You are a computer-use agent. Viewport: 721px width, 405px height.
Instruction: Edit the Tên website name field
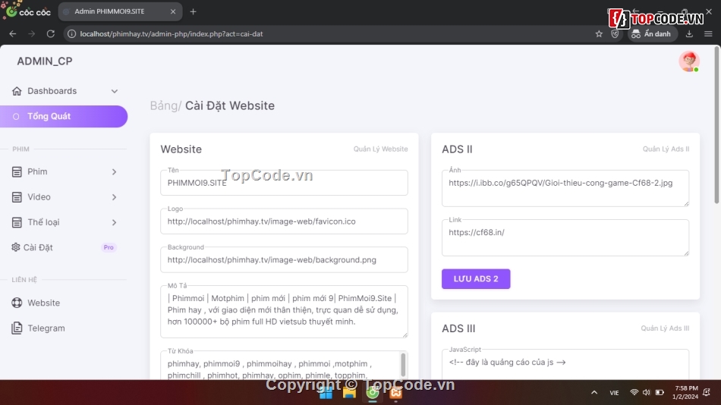(x=284, y=183)
